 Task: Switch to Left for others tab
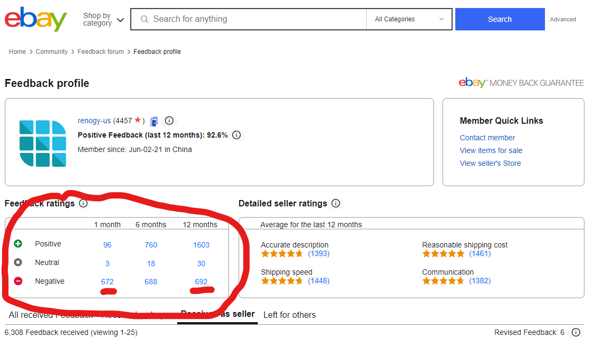click(x=289, y=315)
